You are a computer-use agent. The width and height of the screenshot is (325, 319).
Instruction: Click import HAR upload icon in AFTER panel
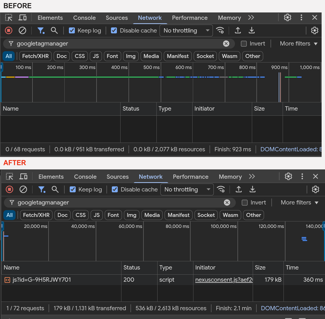click(239, 189)
